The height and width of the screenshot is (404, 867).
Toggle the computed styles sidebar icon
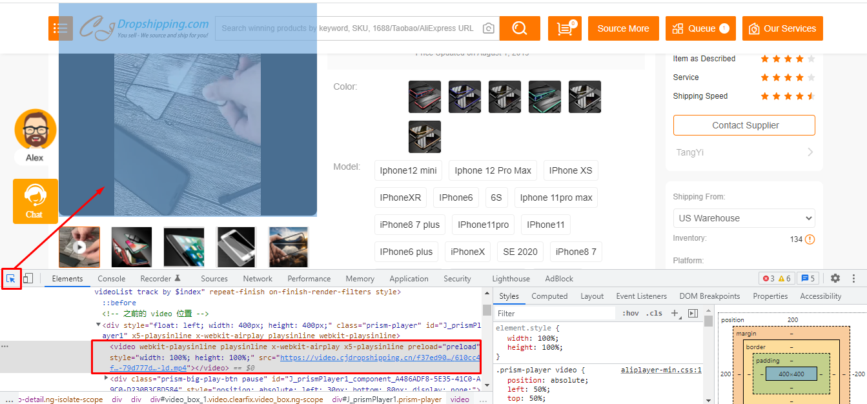click(693, 313)
